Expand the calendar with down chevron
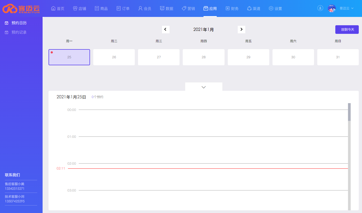This screenshot has width=362, height=213. pos(204,87)
